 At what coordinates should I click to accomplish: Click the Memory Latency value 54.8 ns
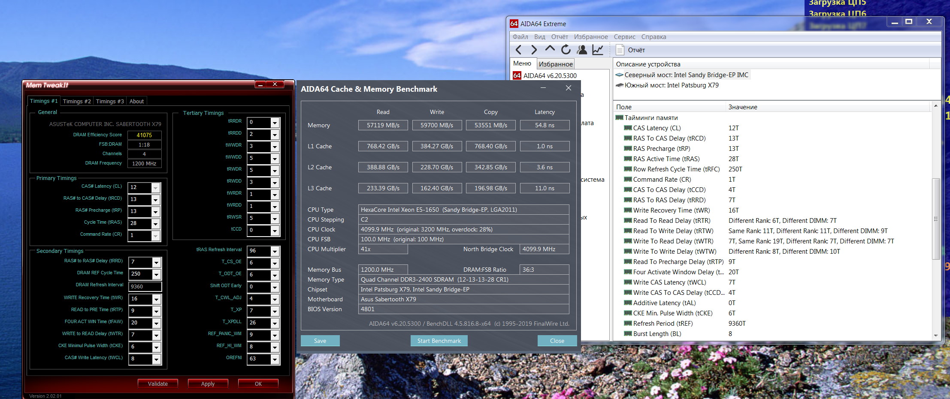545,125
